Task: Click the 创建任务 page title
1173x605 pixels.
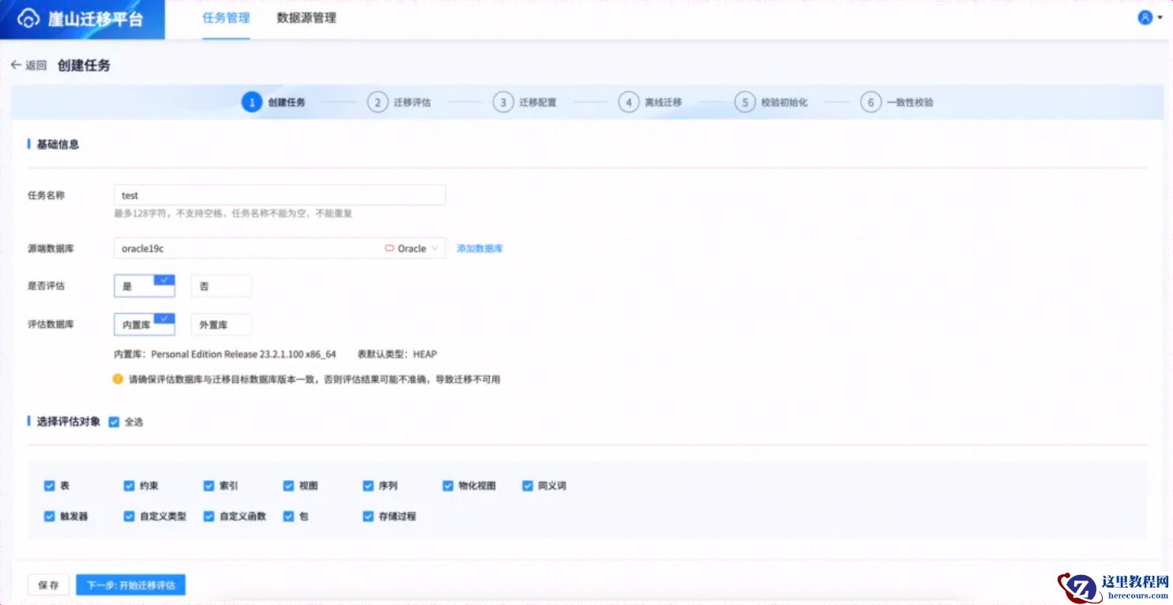Action: (84, 66)
